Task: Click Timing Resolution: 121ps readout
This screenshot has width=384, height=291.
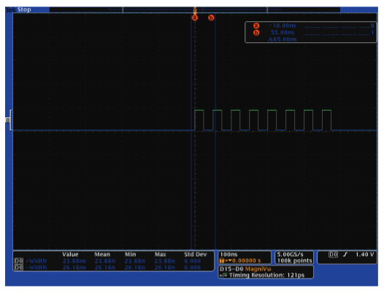Action: click(x=266, y=275)
